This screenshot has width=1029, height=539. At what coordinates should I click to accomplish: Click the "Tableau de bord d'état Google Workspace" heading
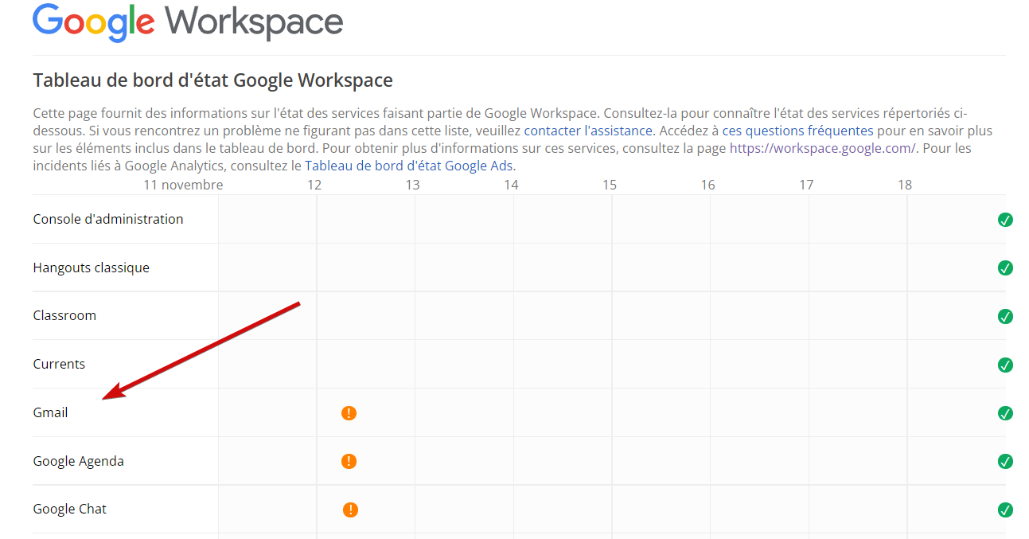coord(212,80)
